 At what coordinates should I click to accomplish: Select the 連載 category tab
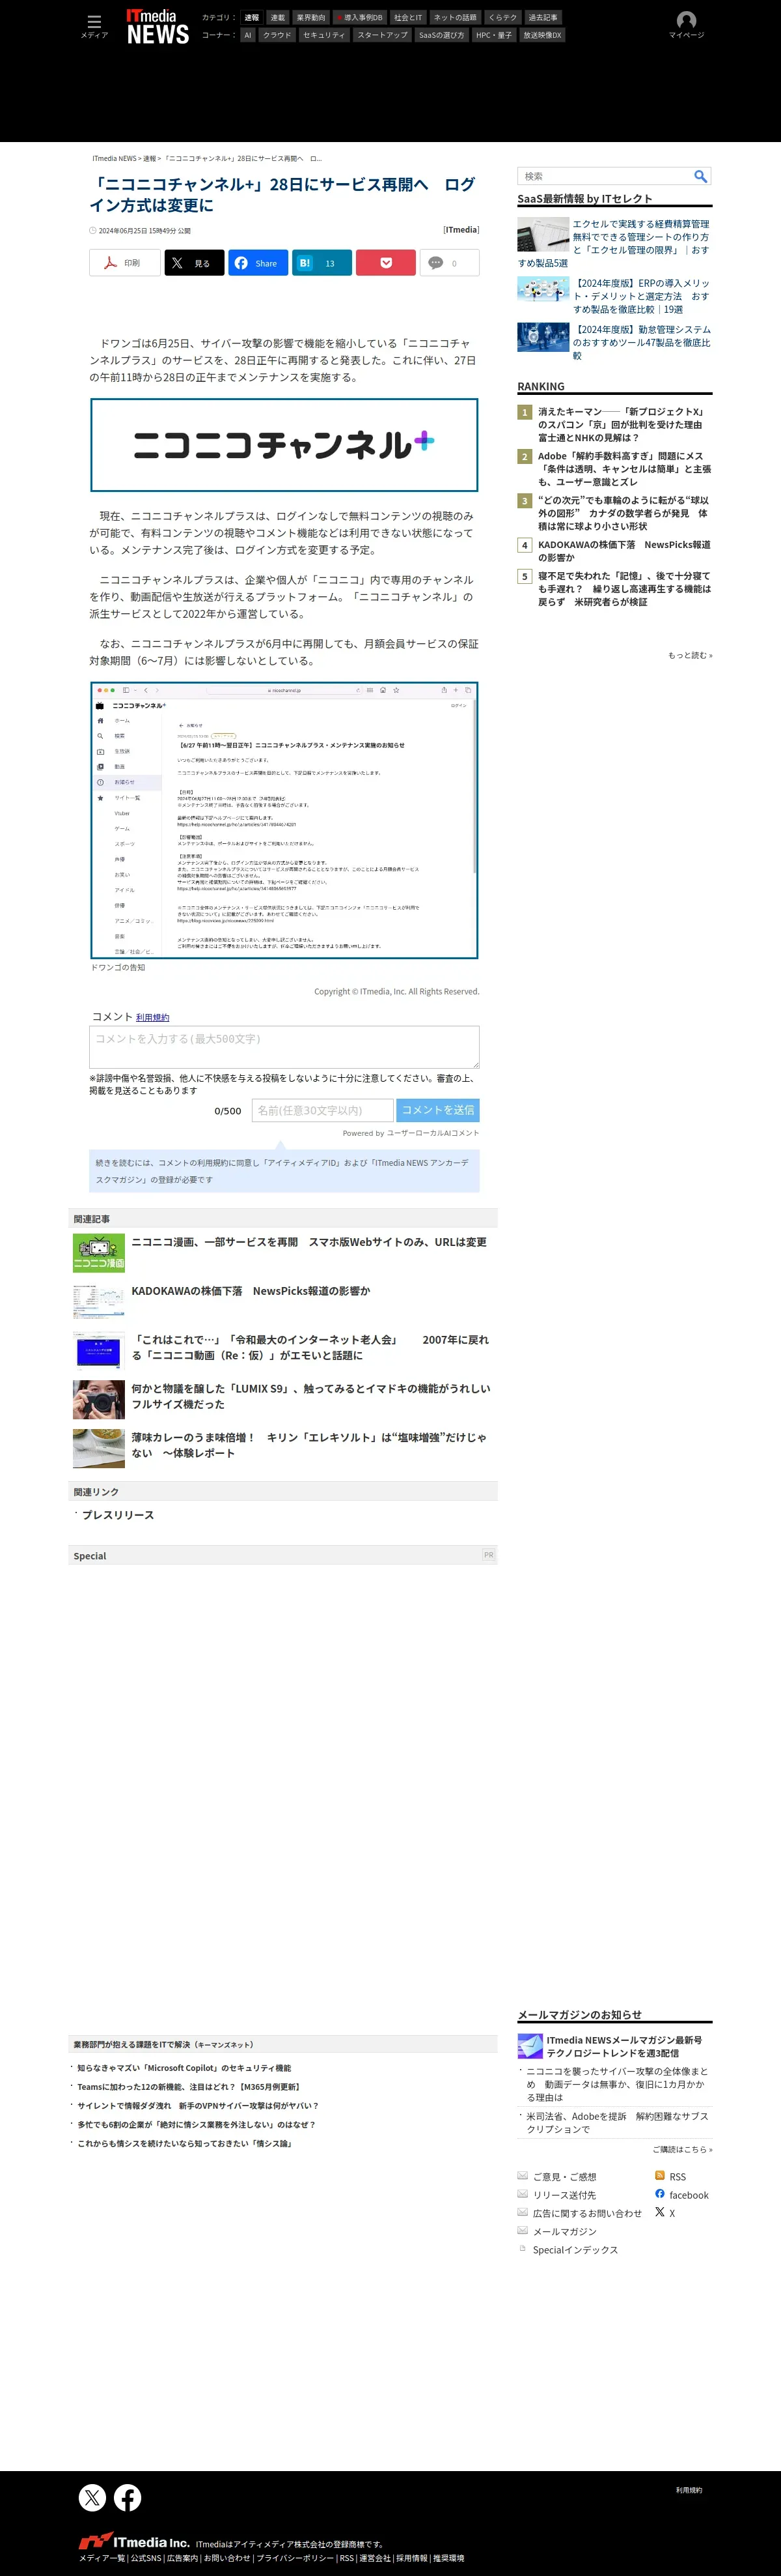(x=278, y=17)
